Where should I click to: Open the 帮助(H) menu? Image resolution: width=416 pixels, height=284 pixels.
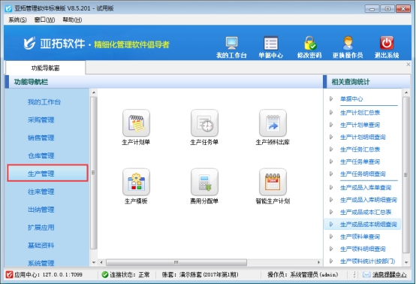72,20
